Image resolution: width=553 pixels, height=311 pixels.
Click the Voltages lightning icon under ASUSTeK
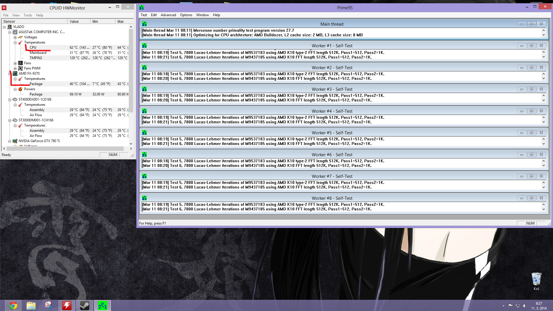pos(20,37)
